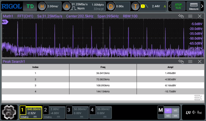Click the muted speaker sound icon
Image resolution: width=206 pixels, height=121 pixels.
(x=194, y=112)
